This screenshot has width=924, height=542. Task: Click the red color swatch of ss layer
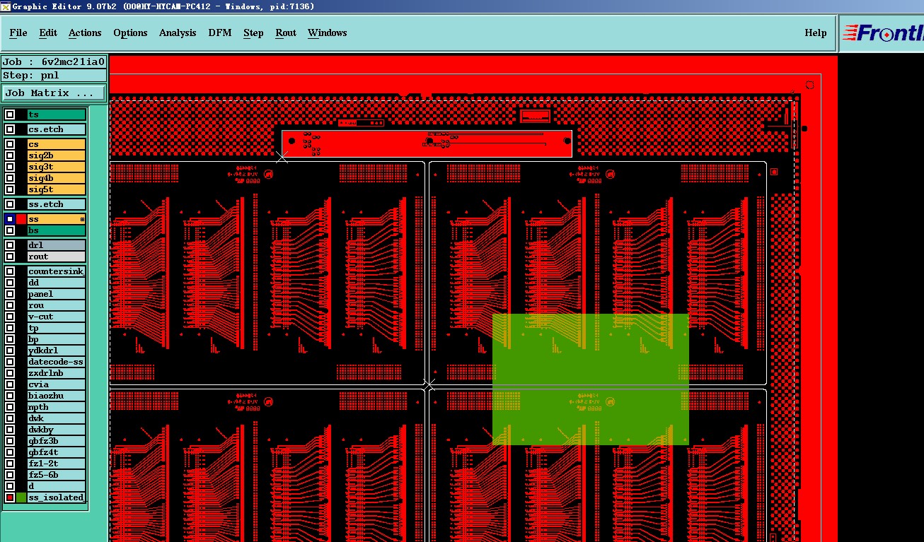21,220
